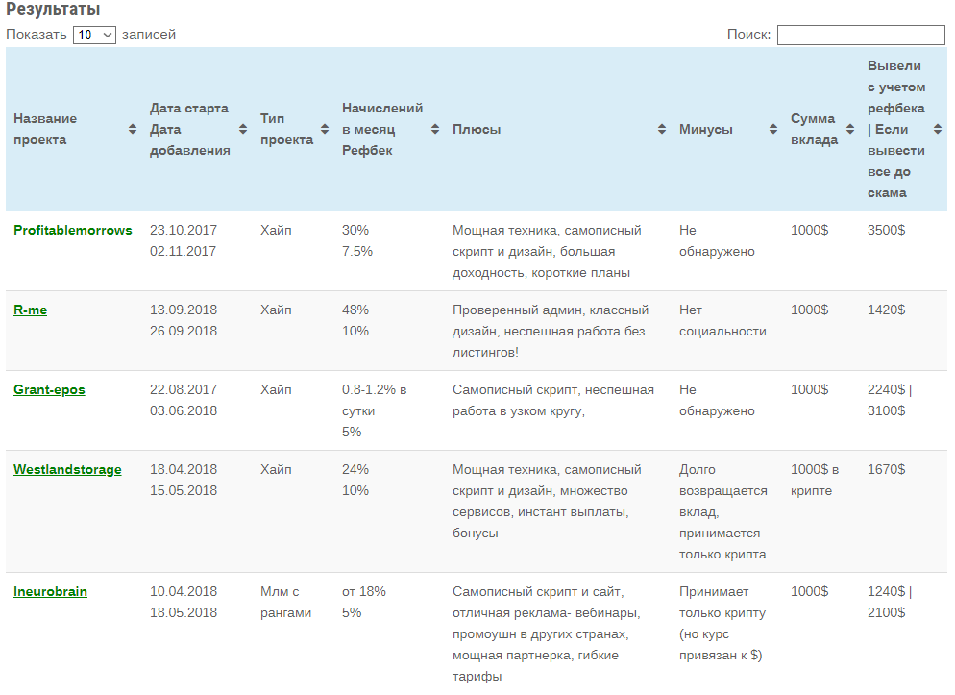The width and height of the screenshot is (955, 695).
Task: Click the 1670$ withdrawn value
Action: [x=886, y=470]
